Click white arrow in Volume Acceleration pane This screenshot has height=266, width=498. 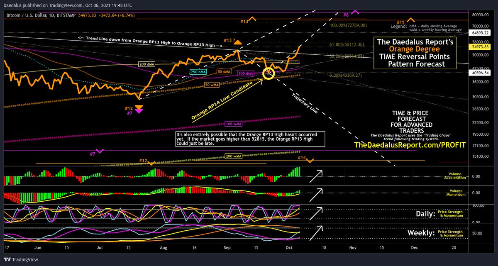click(x=316, y=177)
